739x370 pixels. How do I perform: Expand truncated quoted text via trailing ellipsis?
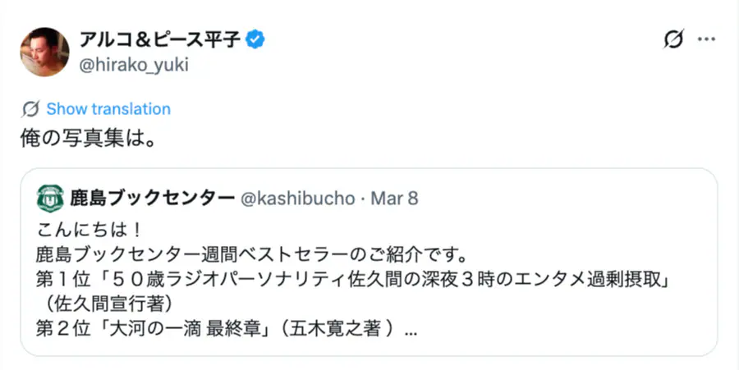tap(411, 332)
